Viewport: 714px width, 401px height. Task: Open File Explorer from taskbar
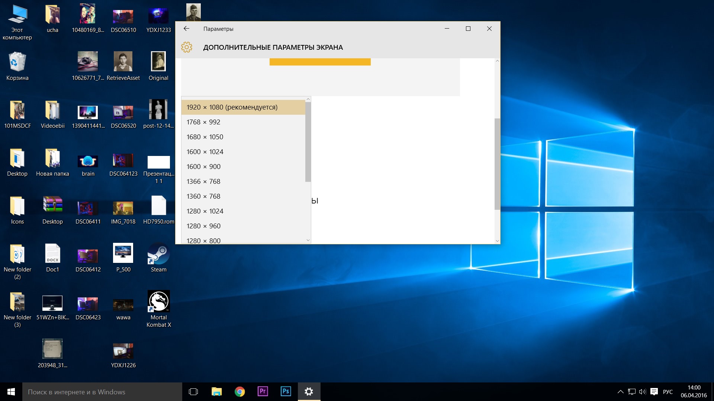click(216, 391)
